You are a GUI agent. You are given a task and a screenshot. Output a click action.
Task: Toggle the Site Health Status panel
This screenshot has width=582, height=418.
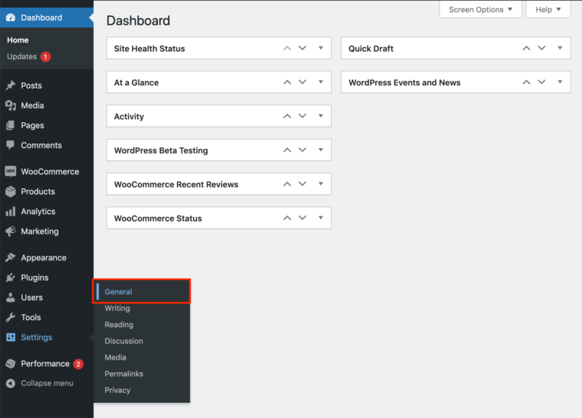(321, 48)
